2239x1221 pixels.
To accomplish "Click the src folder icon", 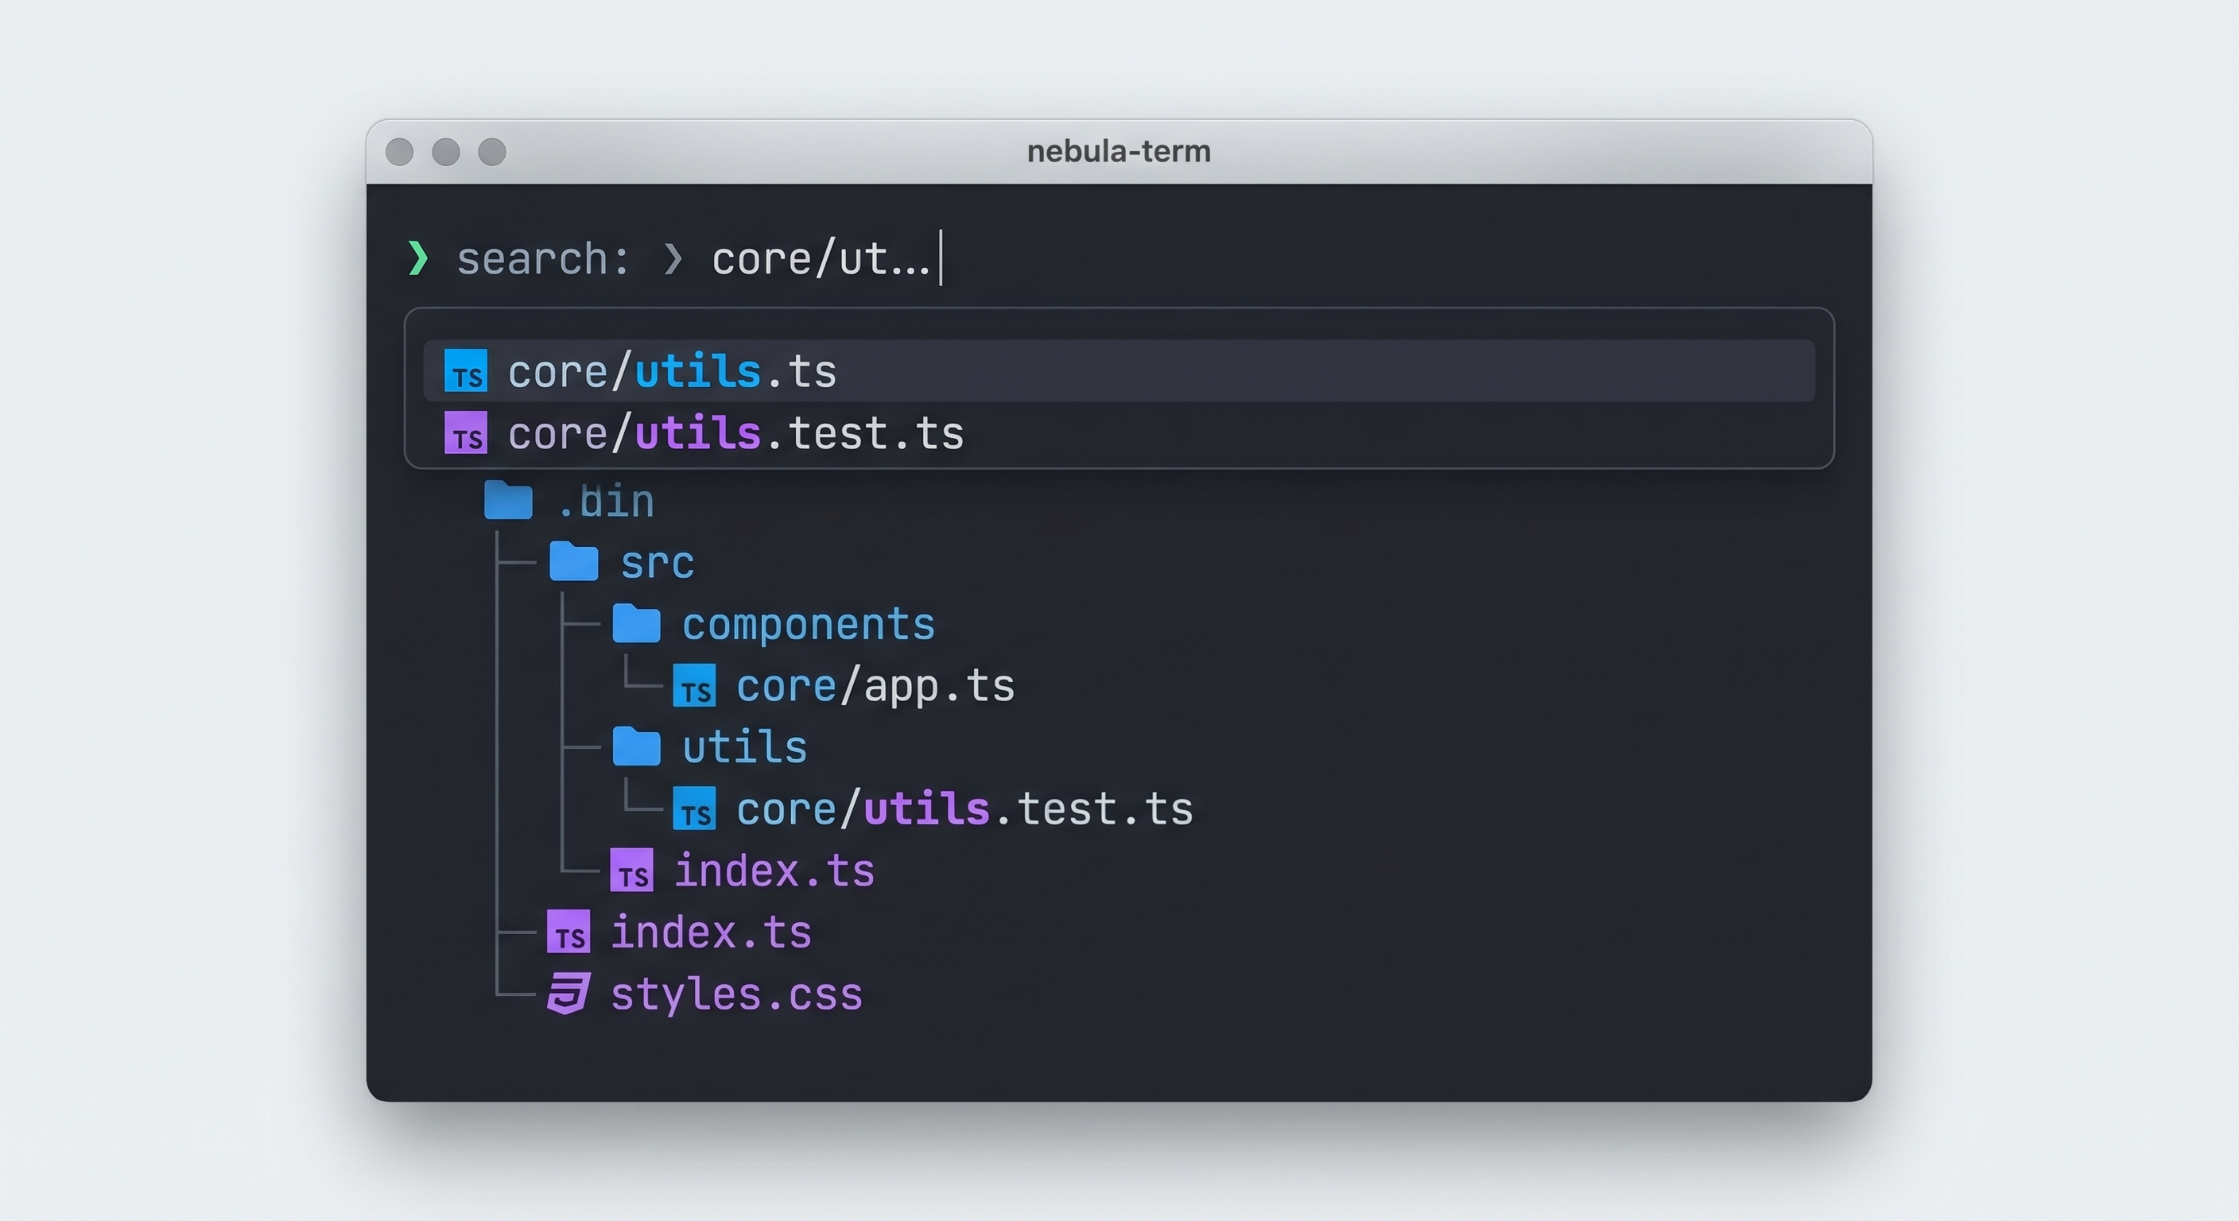I will (573, 561).
